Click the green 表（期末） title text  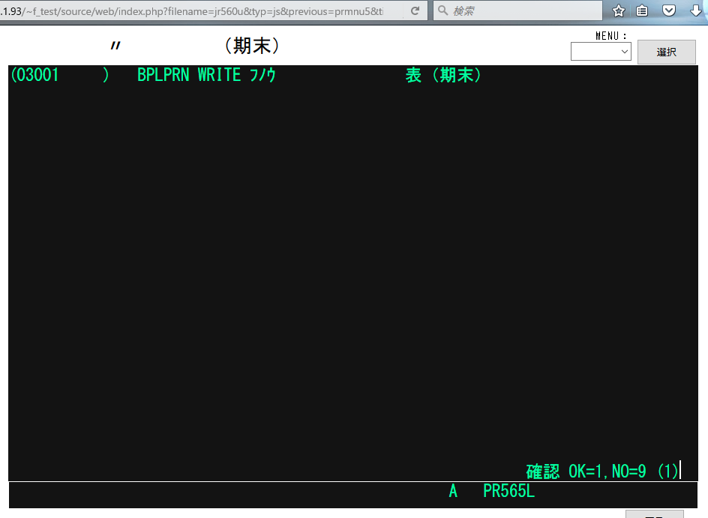443,76
